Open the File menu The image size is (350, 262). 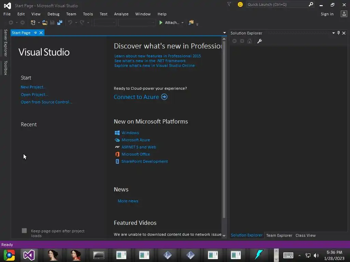[7, 14]
